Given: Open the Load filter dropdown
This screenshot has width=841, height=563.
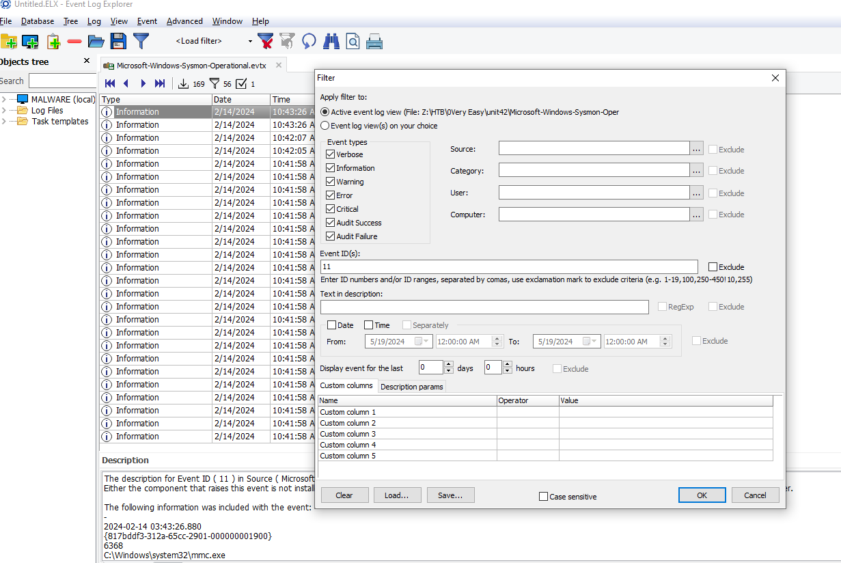Looking at the screenshot, I should pos(250,41).
